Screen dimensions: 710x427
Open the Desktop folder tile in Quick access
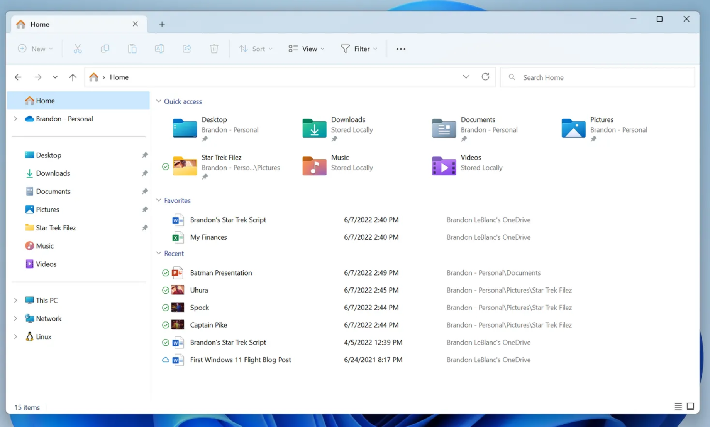tap(216, 129)
